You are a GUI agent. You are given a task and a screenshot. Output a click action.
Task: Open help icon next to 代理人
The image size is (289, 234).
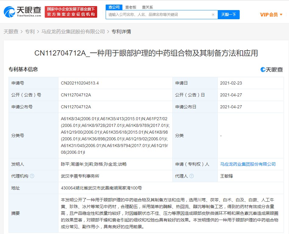click(192, 176)
